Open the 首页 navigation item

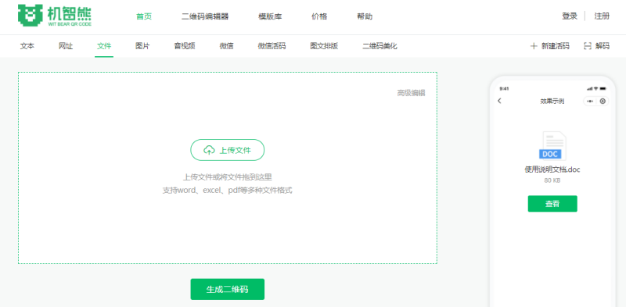tap(144, 16)
